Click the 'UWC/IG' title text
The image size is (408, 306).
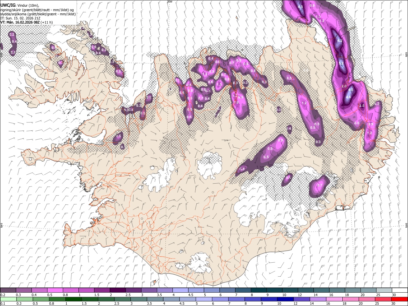point(7,5)
